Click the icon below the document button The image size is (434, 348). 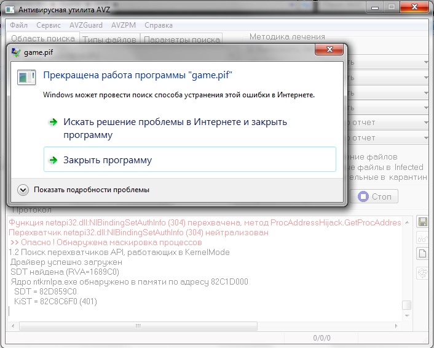[422, 273]
